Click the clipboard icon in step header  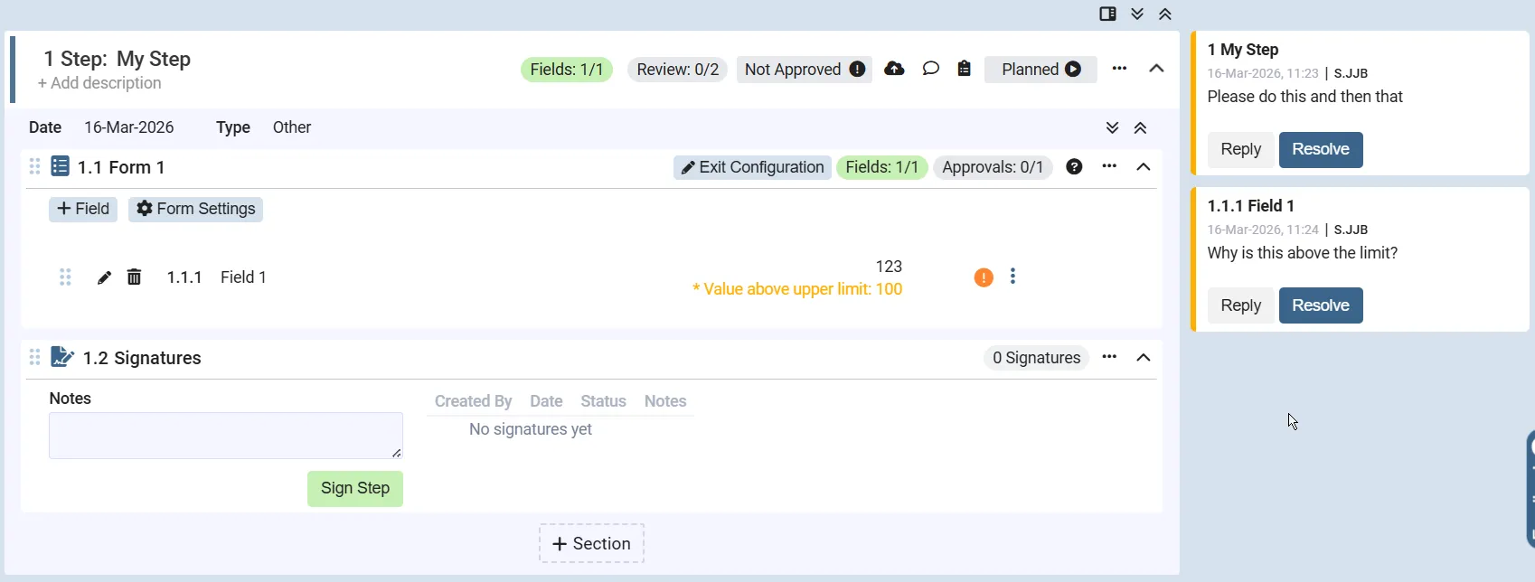[x=965, y=69]
